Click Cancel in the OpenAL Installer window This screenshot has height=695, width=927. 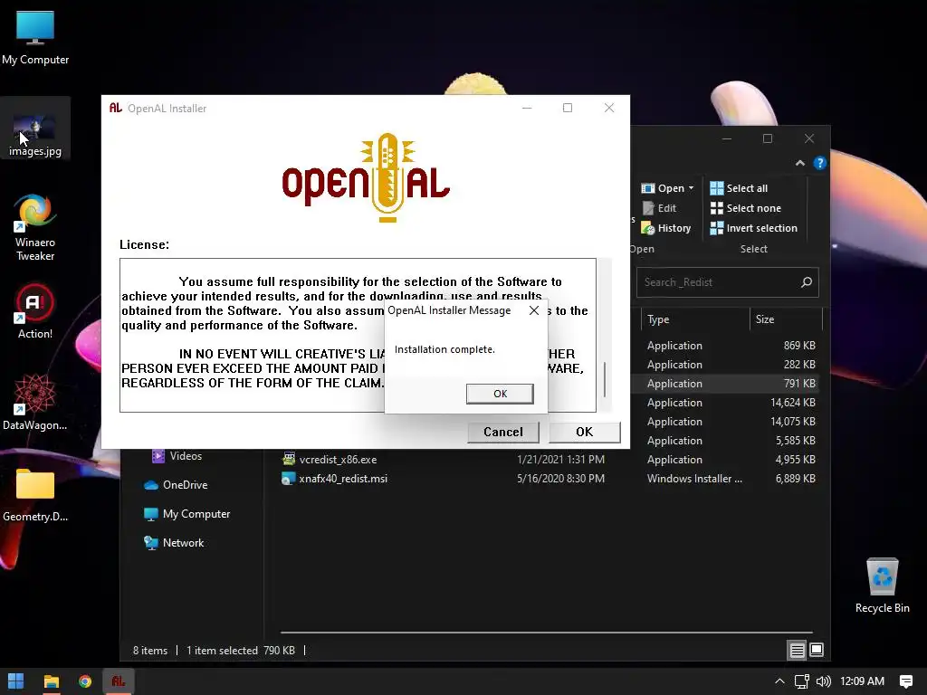pos(503,432)
